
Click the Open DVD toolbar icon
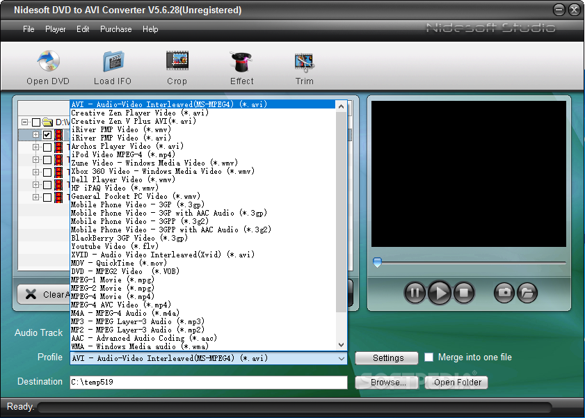pyautogui.click(x=48, y=61)
